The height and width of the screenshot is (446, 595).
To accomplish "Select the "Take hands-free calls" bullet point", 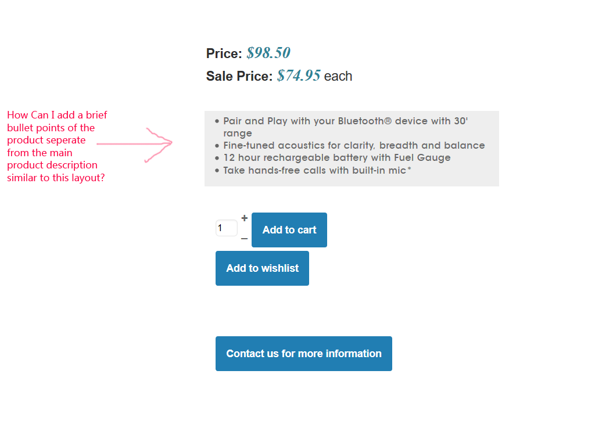I will pyautogui.click(x=317, y=171).
